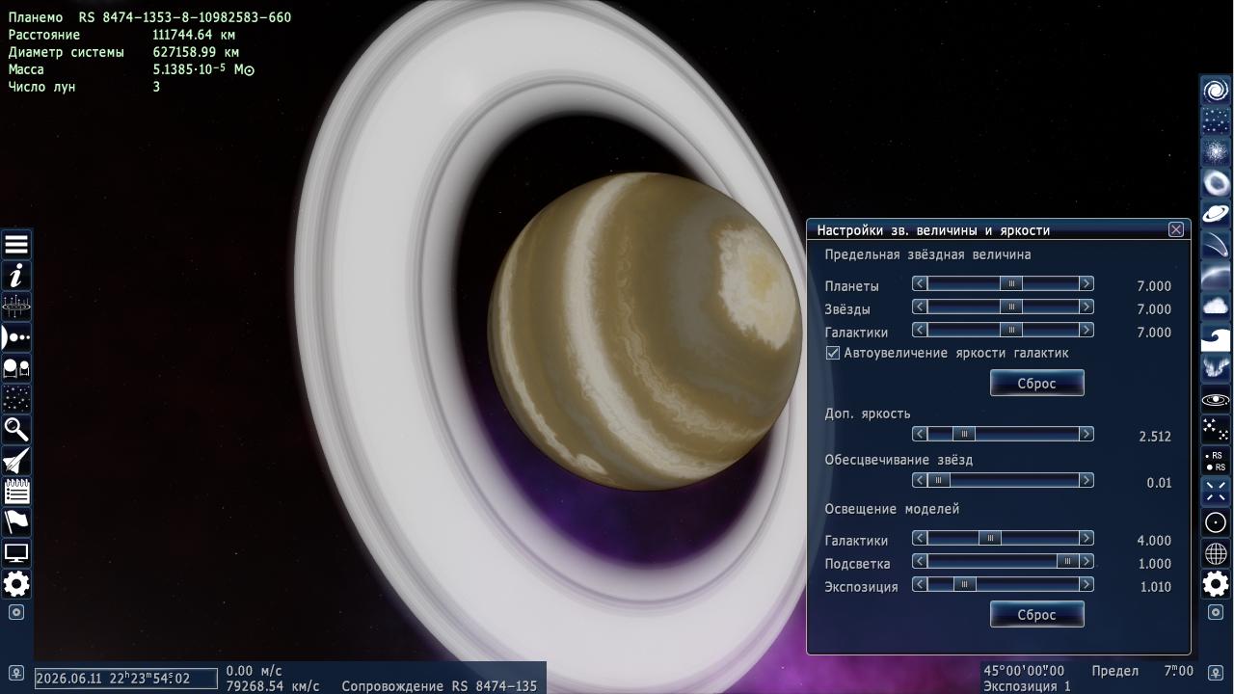
Task: Toggle comet tails display icon
Action: click(x=1216, y=245)
